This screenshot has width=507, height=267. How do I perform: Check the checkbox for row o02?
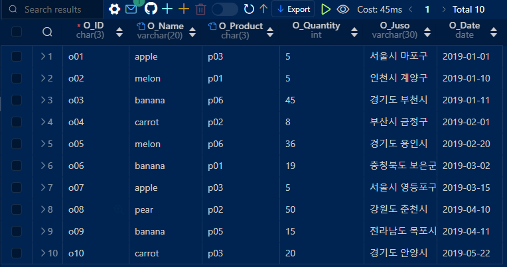[17, 78]
